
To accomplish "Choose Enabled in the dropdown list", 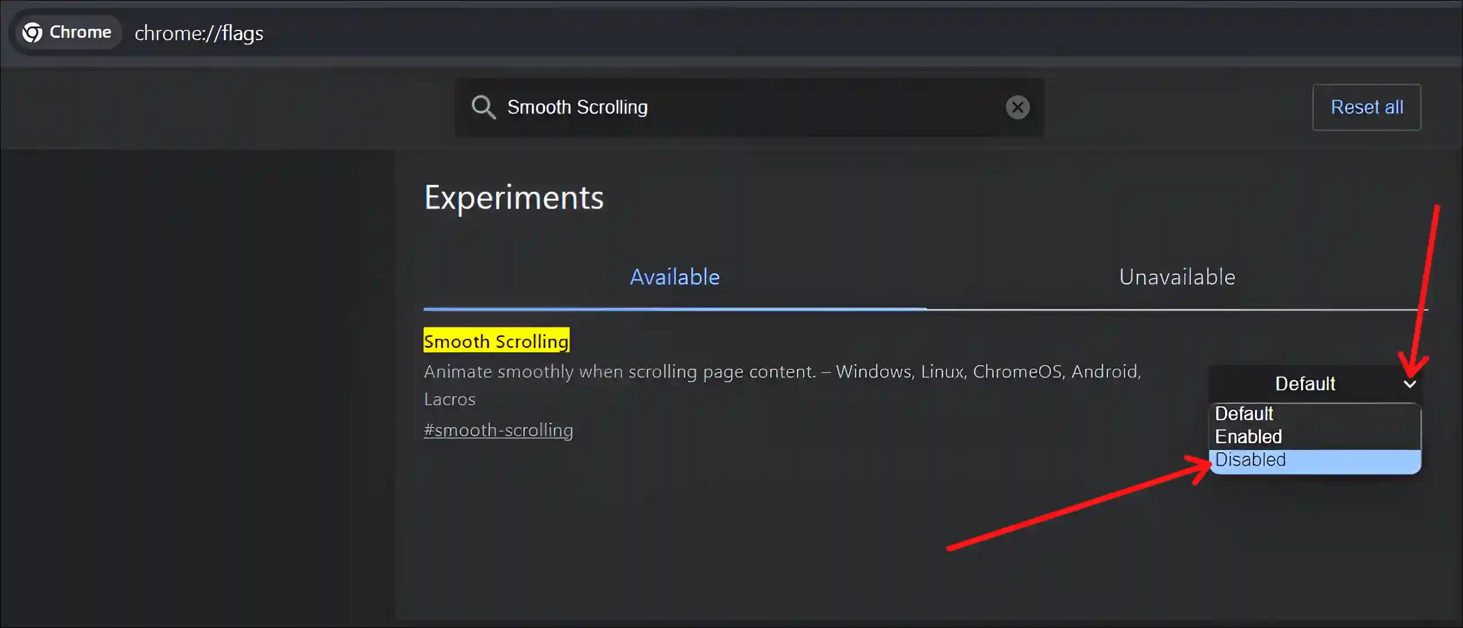I will tap(1315, 437).
